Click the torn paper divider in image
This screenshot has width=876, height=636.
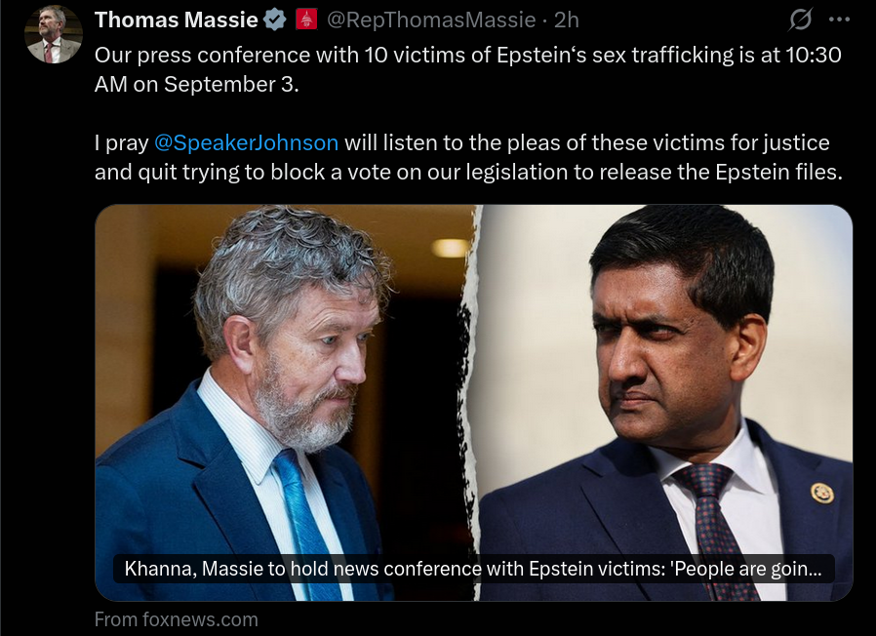coord(469,403)
